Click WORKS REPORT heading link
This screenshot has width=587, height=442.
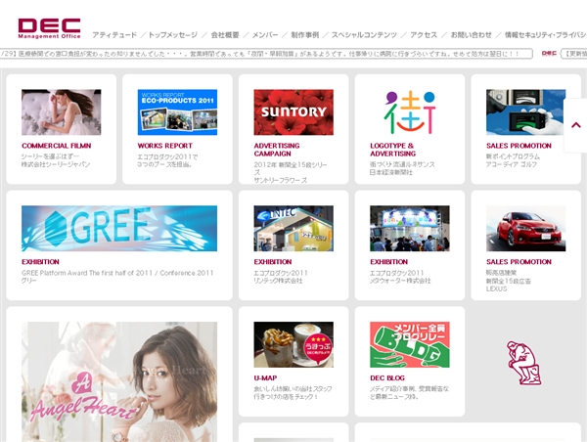click(164, 146)
